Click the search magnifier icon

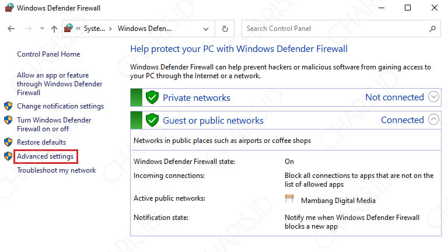click(433, 29)
